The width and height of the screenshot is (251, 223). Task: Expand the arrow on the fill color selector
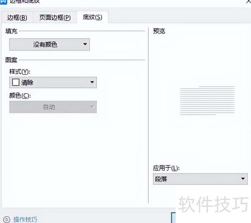(84, 44)
